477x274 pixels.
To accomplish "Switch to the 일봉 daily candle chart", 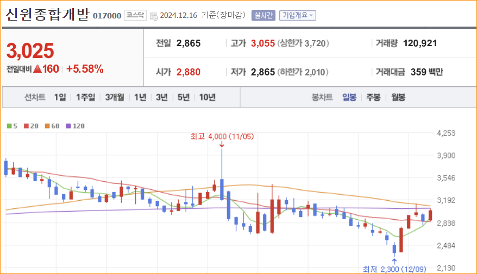I will point(349,97).
